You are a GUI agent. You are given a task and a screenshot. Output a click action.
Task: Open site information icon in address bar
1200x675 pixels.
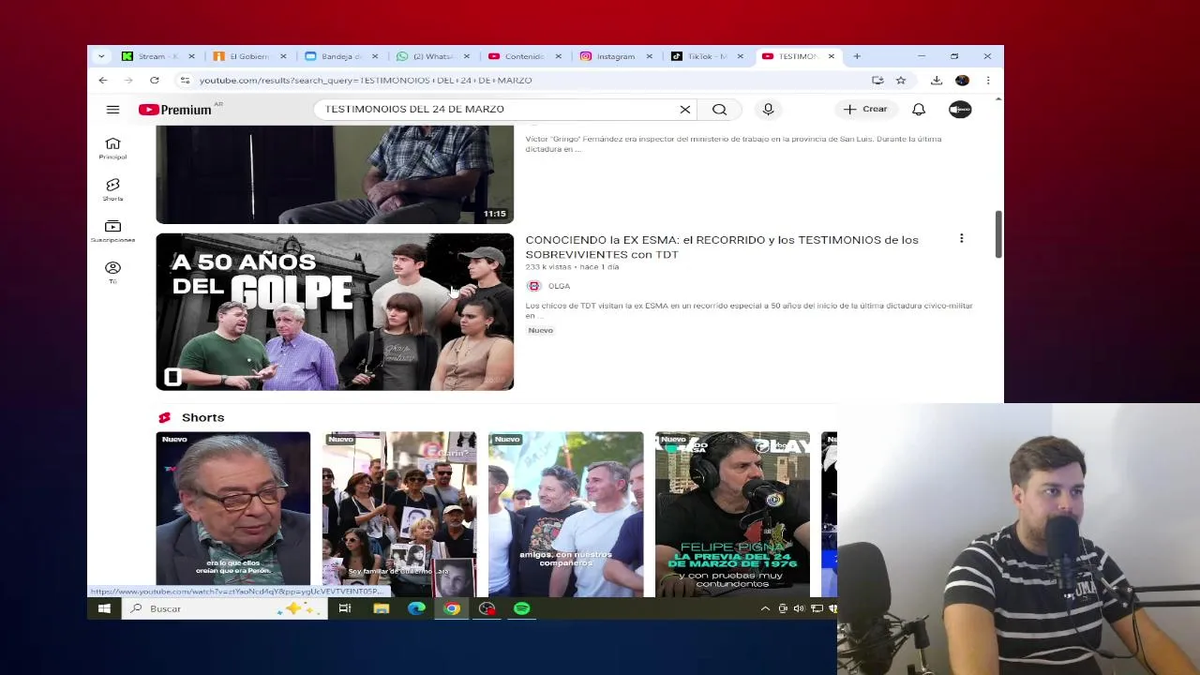(185, 81)
